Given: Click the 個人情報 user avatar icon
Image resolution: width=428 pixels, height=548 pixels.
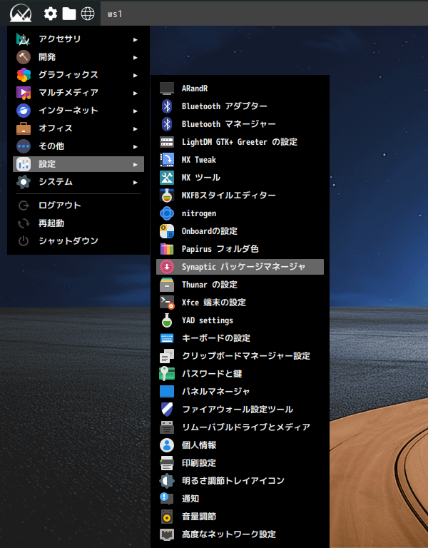Looking at the screenshot, I should tap(167, 445).
